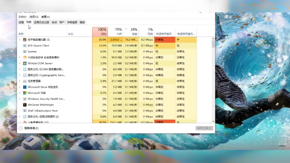
Task: Click the WeGame WebHelper icon
Action: coord(25,105)
